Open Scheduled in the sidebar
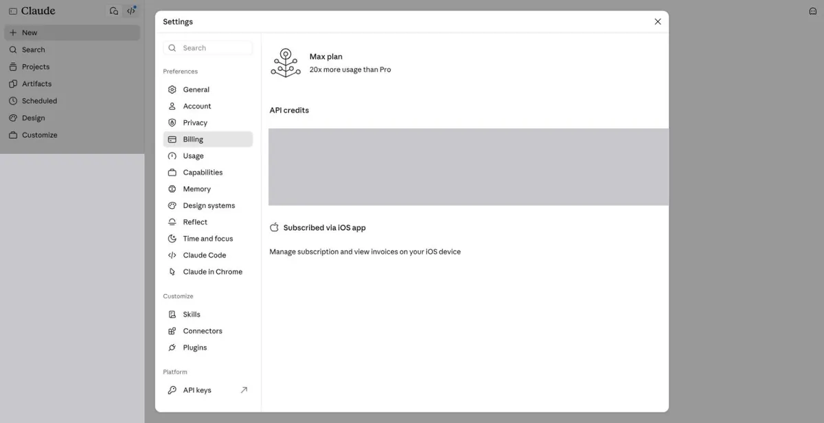The image size is (824, 423). click(72, 101)
